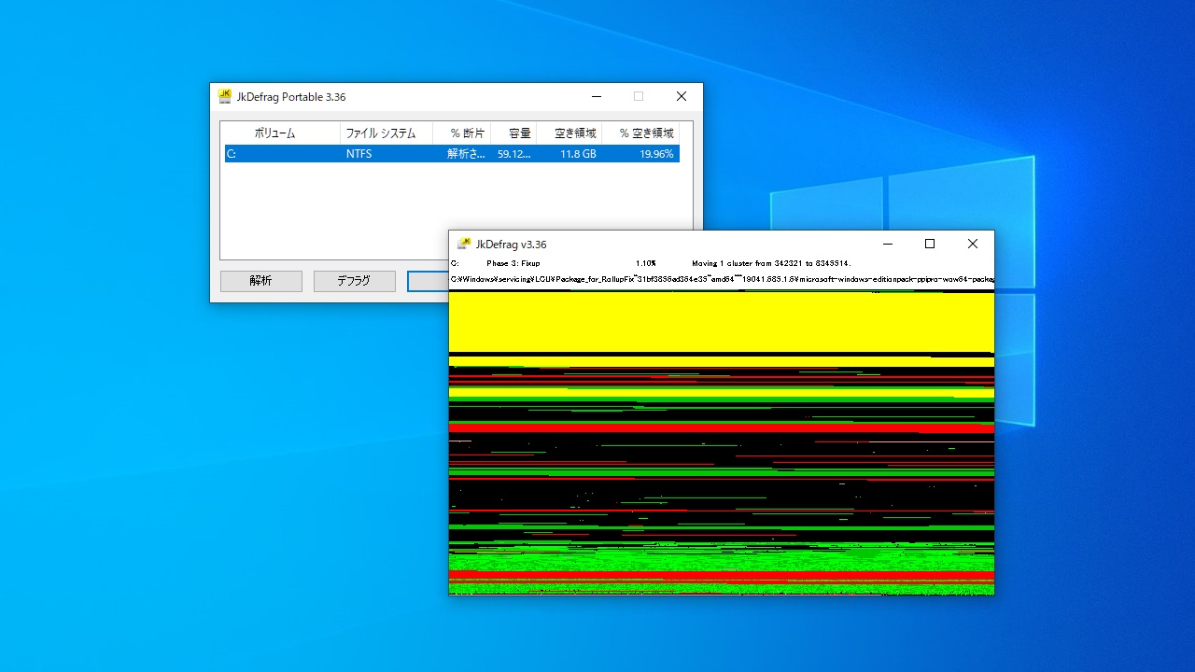Minimize the JkDefrag v3.36 window

[x=887, y=244]
